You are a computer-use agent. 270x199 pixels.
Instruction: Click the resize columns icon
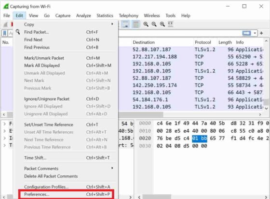point(171,24)
